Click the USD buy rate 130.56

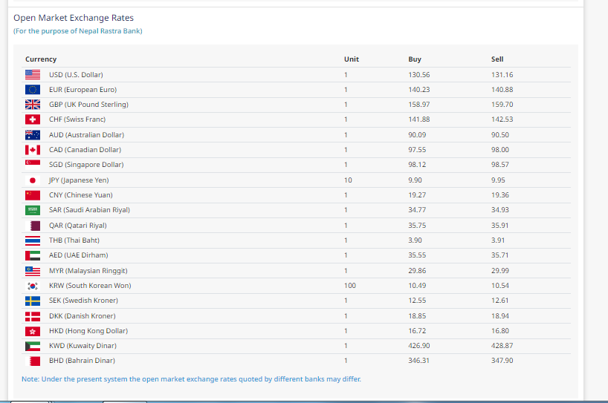click(x=419, y=75)
